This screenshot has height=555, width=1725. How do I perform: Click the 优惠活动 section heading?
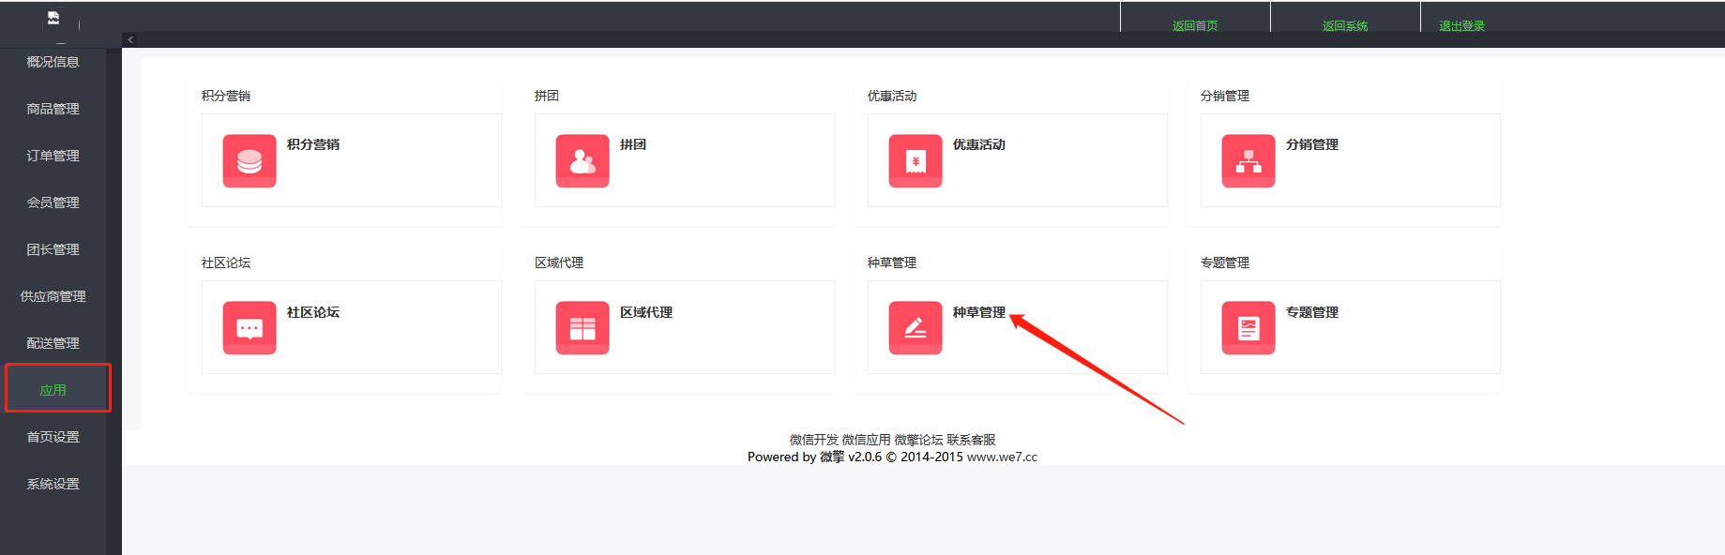(892, 96)
